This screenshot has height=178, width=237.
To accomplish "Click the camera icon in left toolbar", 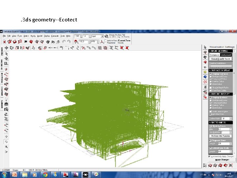I will pos(6,109).
